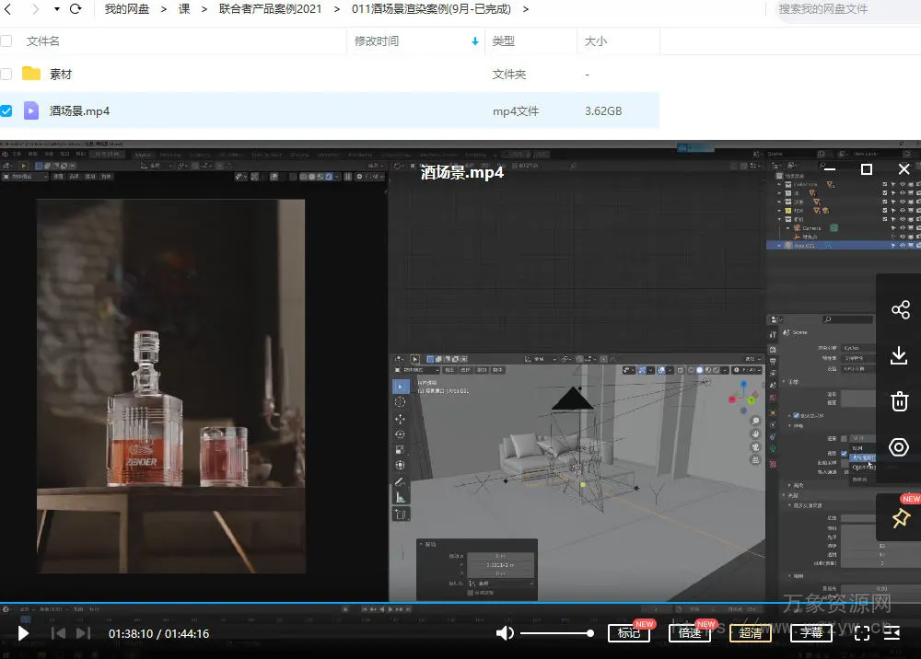Pin the player with the pin icon
This screenshot has width=921, height=659.
(x=900, y=519)
